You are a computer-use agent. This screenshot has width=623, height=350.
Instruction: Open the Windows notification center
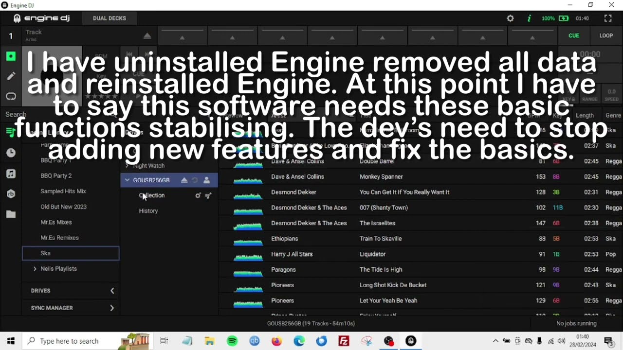pyautogui.click(x=608, y=341)
